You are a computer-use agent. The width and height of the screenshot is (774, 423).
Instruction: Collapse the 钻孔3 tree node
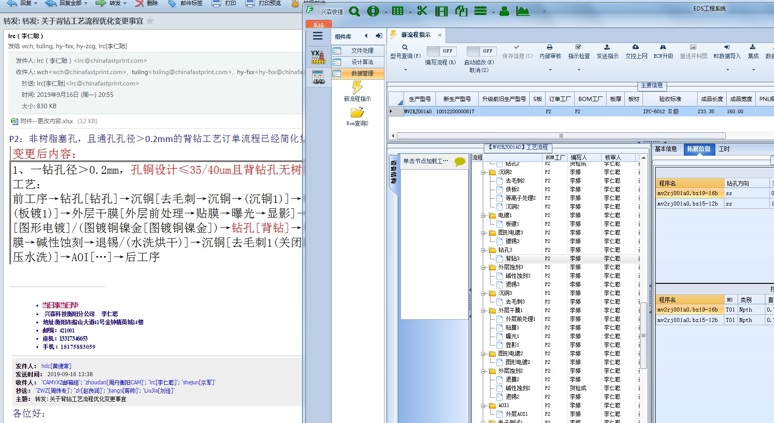click(x=483, y=250)
